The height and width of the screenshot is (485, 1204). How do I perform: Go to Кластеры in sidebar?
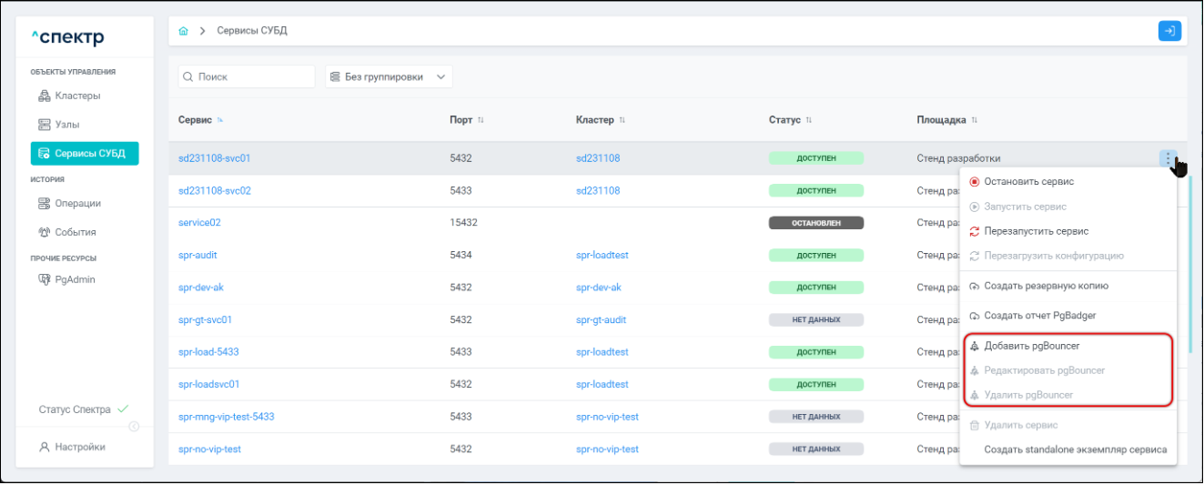tap(77, 96)
